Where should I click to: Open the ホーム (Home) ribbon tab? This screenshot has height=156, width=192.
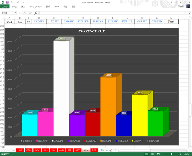coord(14,6)
